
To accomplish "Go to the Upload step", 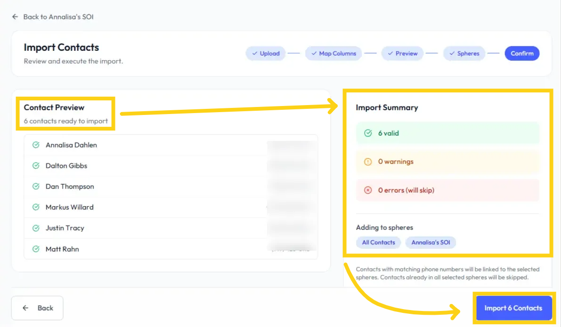I will (266, 54).
